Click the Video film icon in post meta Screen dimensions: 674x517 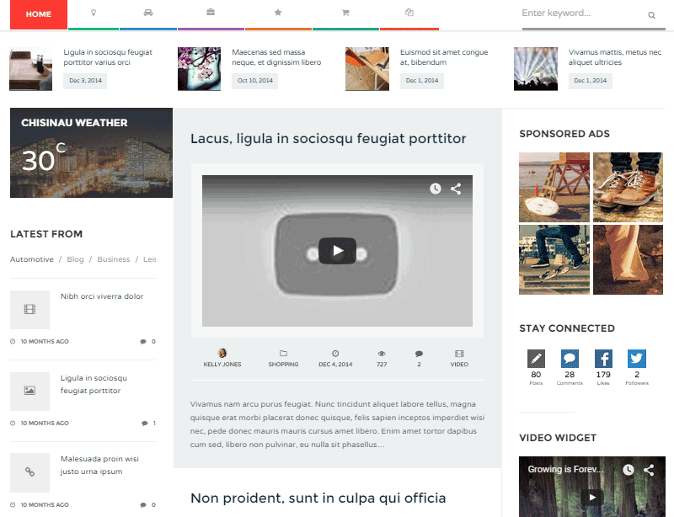point(459,354)
